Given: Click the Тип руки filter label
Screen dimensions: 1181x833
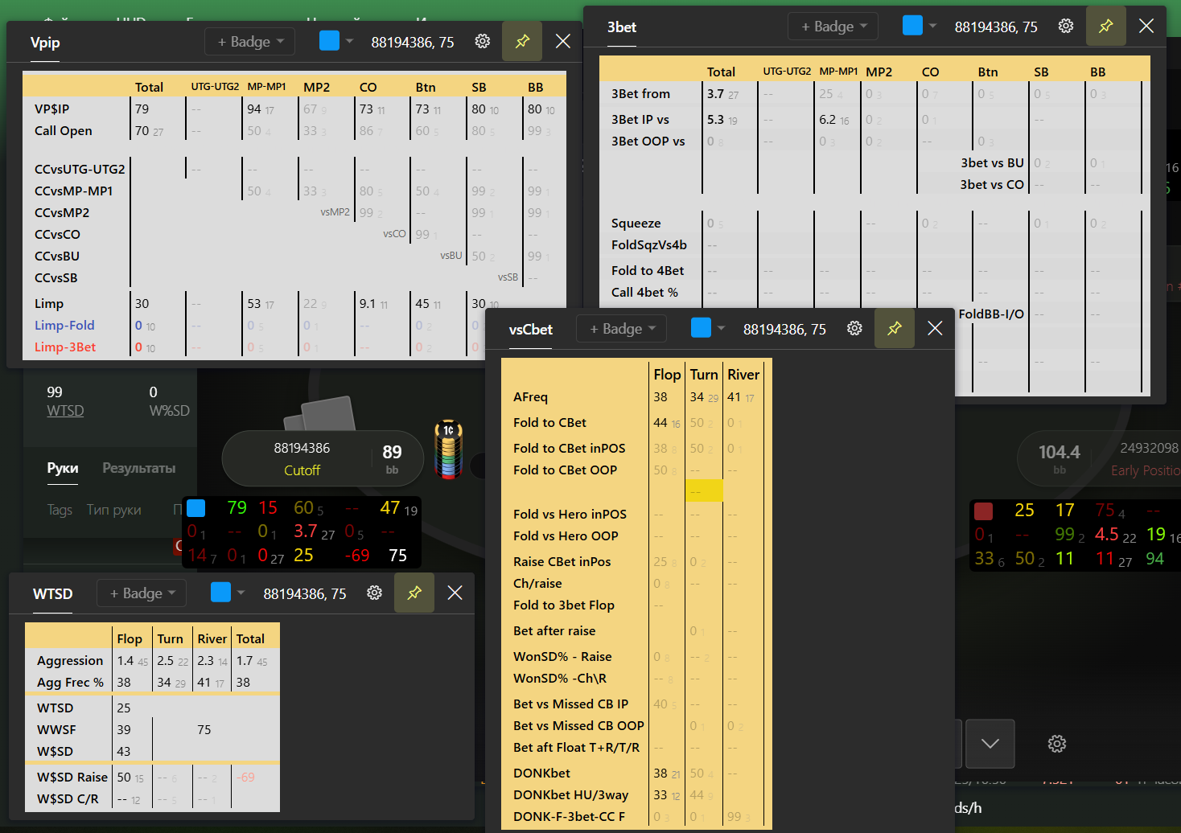Looking at the screenshot, I should coord(113,510).
